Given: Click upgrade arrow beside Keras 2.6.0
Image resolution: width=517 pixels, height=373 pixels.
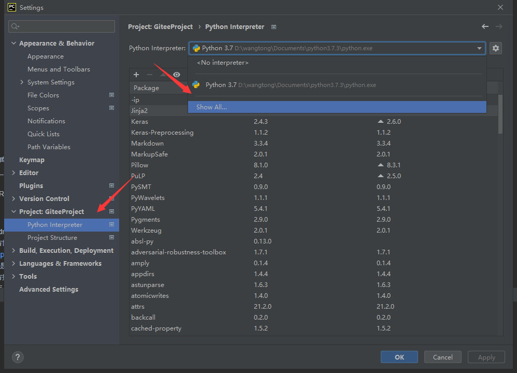Looking at the screenshot, I should (x=380, y=121).
